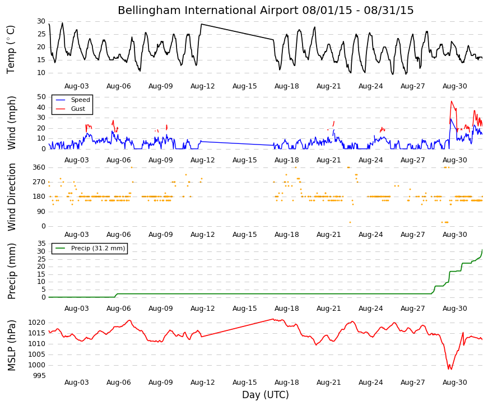
Task: Select the Speed legend label
Action: click(81, 100)
